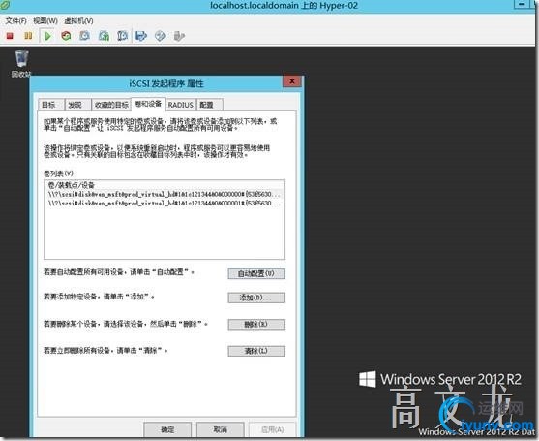539x441 pixels.
Task: Click the 应用(A) button
Action: [273, 429]
